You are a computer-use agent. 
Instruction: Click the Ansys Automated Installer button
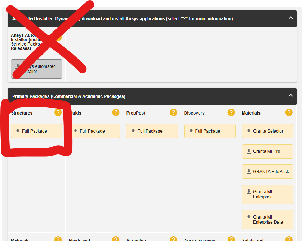pos(37,69)
